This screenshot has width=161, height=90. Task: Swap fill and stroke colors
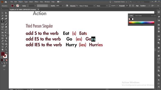[7, 53]
